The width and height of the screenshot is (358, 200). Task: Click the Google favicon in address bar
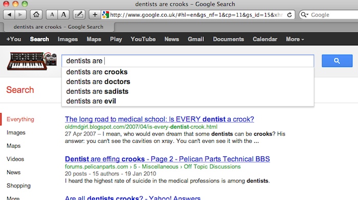pyautogui.click(x=105, y=15)
